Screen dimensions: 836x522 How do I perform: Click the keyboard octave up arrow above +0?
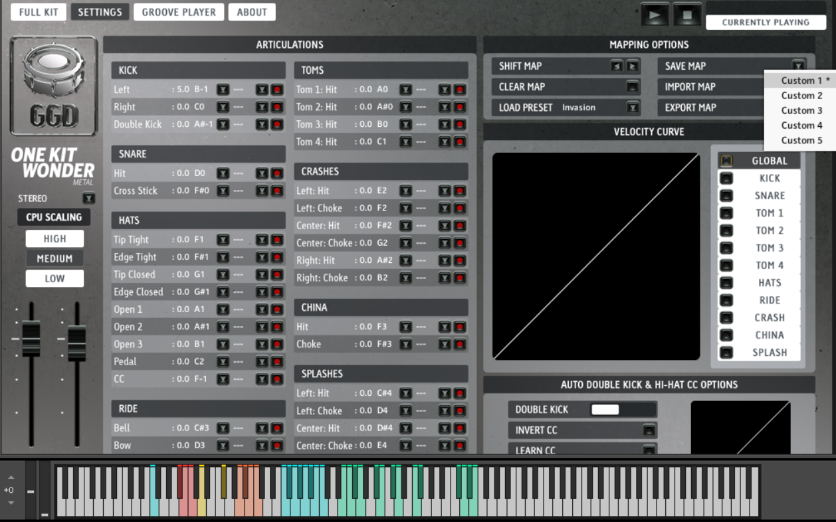coord(11,478)
